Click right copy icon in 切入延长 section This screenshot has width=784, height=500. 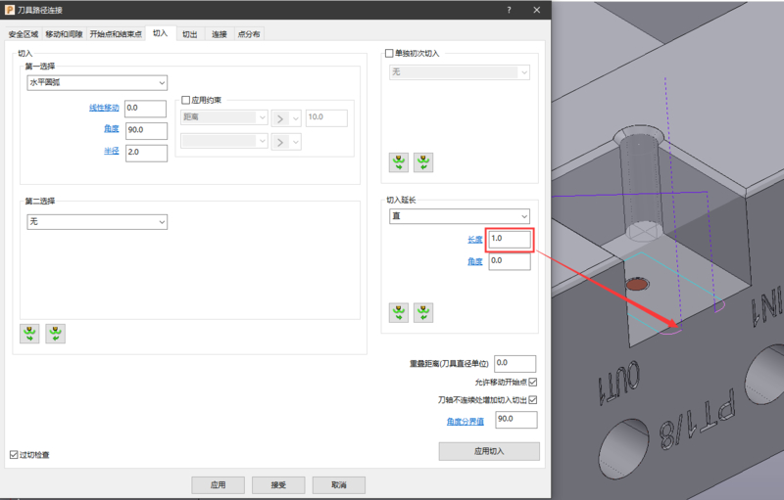pos(423,312)
